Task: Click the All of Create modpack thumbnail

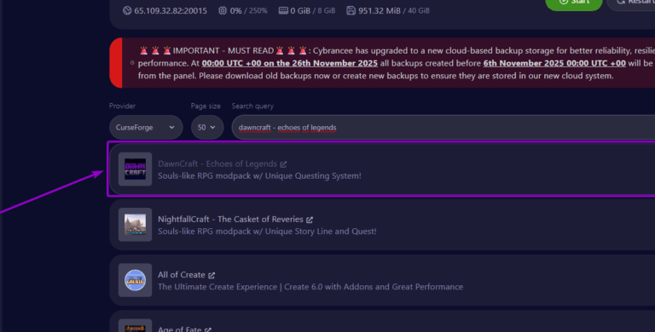Action: coord(135,280)
